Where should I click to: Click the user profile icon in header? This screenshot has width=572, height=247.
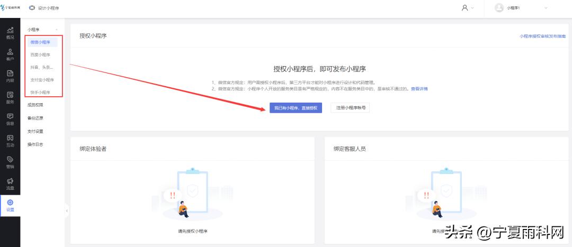coord(465,7)
